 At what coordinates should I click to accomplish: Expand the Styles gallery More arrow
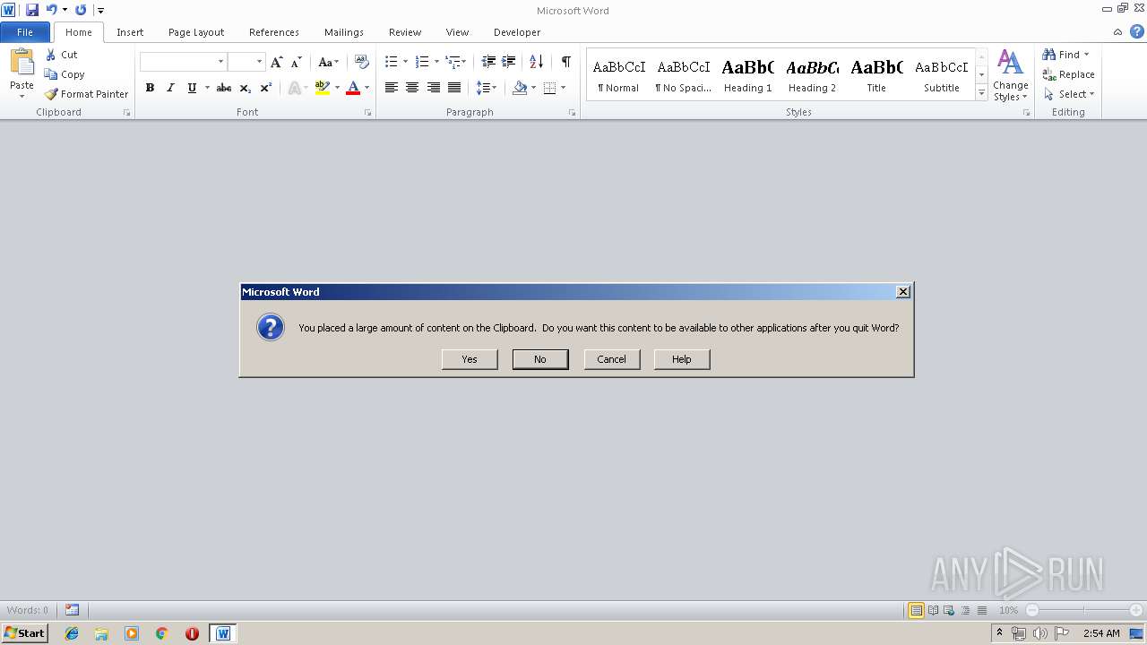(x=981, y=93)
